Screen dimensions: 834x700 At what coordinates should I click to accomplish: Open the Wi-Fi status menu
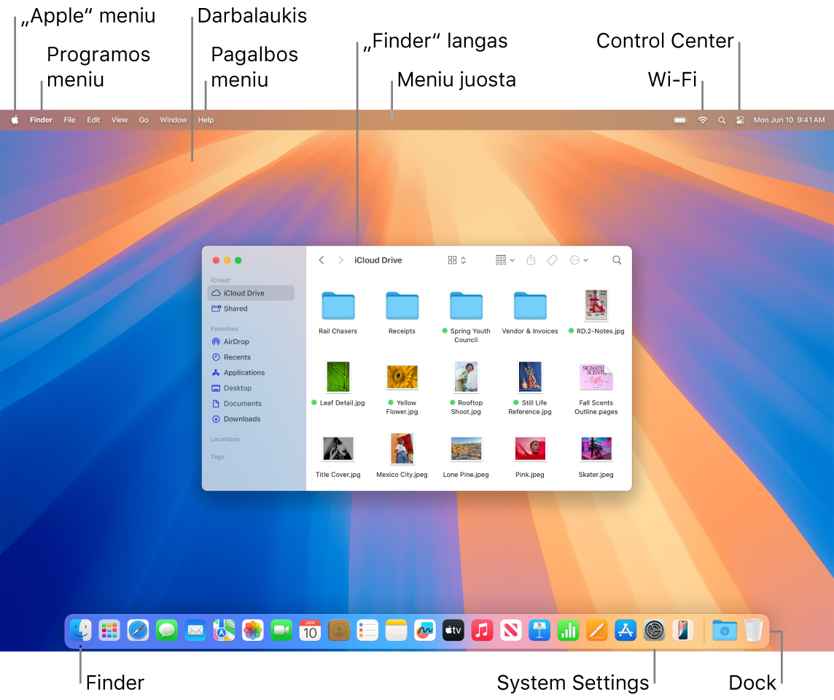[703, 120]
